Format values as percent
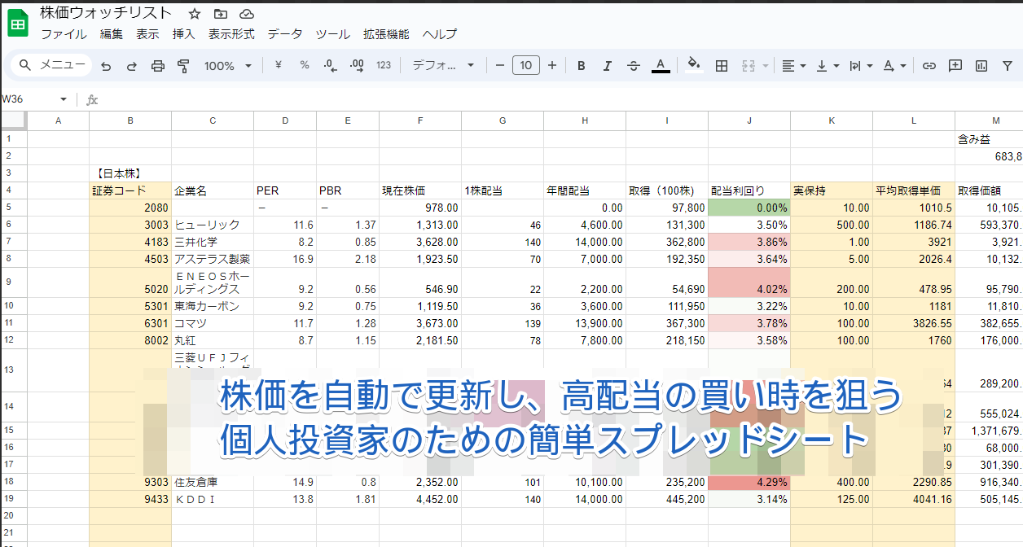 point(304,65)
